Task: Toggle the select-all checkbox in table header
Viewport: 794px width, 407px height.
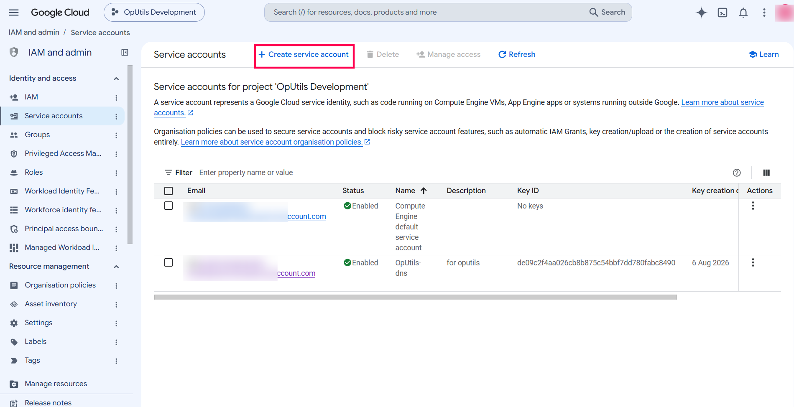Action: [169, 191]
